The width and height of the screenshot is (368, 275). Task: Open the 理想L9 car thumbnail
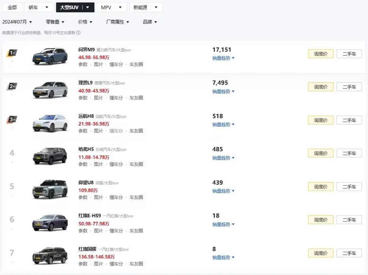coord(50,90)
